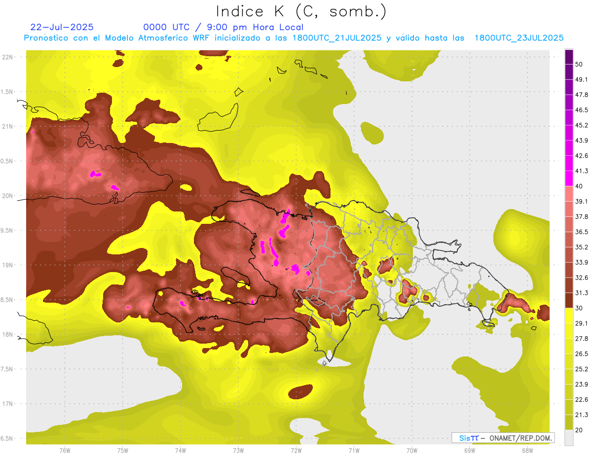Click the '73W' longitude label
This screenshot has width=592, height=457.
point(238,450)
